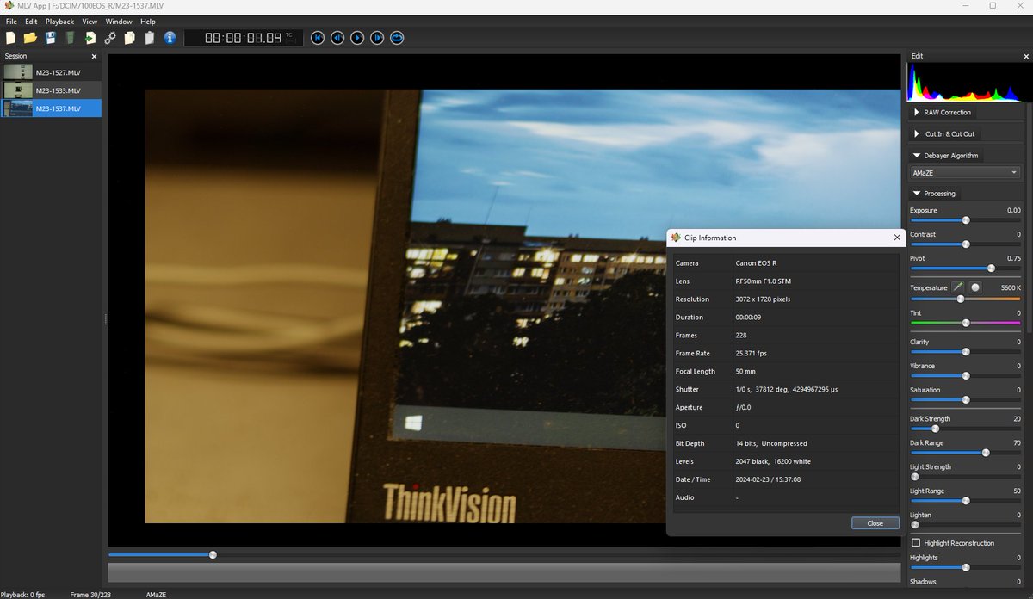
Task: Click Canon EOS R camera value
Action: [x=756, y=263]
